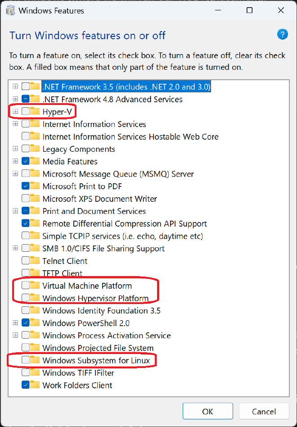This screenshot has height=427, width=297.
Task: Check Microsoft XPS Document Writer
Action: [x=26, y=199]
